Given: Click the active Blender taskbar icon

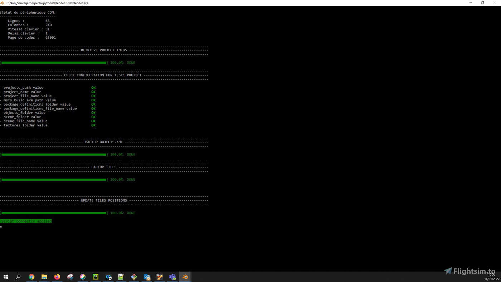Looking at the screenshot, I should [185, 277].
